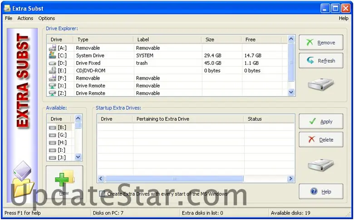The height and width of the screenshot is (220, 354).
Task: Click status bar text Disks on PC: 7
Action: (108, 213)
